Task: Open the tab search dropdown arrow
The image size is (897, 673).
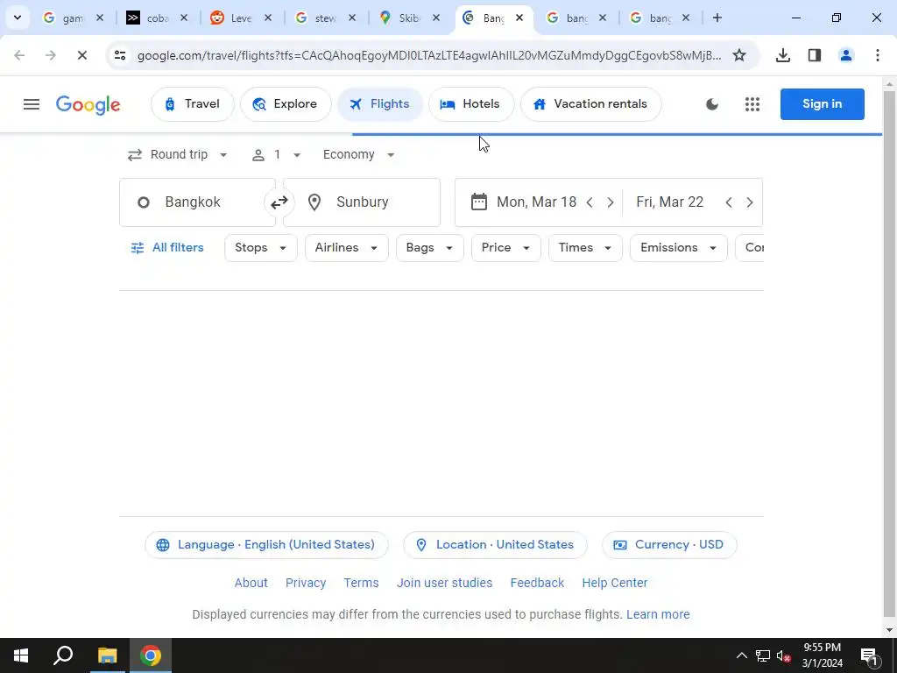Action: (18, 18)
